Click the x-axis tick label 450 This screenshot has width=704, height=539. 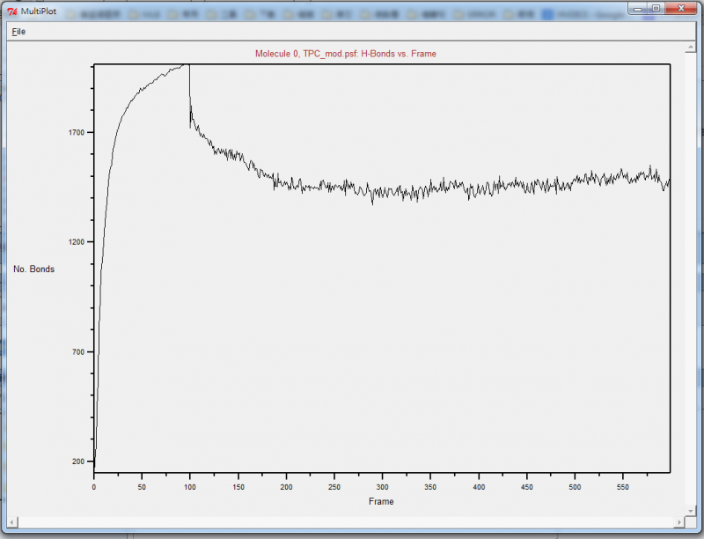click(x=527, y=487)
